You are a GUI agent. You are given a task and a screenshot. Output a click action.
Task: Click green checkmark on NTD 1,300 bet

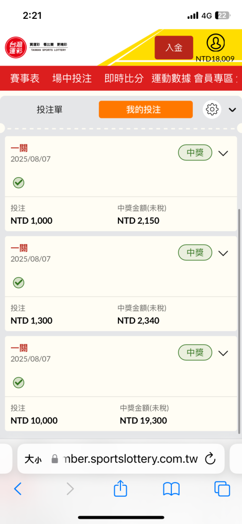(18, 283)
